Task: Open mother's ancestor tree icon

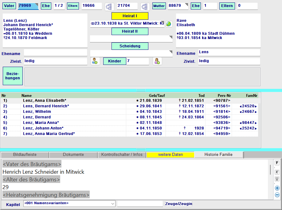Action: [145, 6]
